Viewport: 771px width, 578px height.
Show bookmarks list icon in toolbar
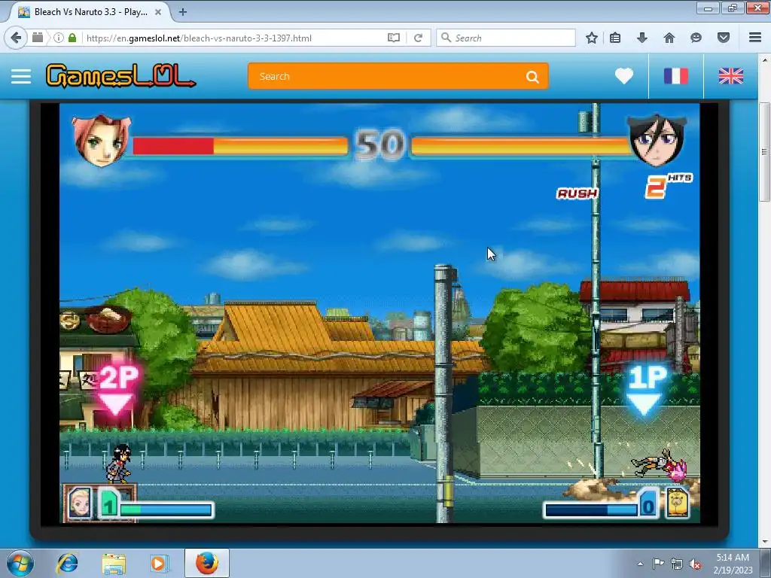click(x=615, y=38)
